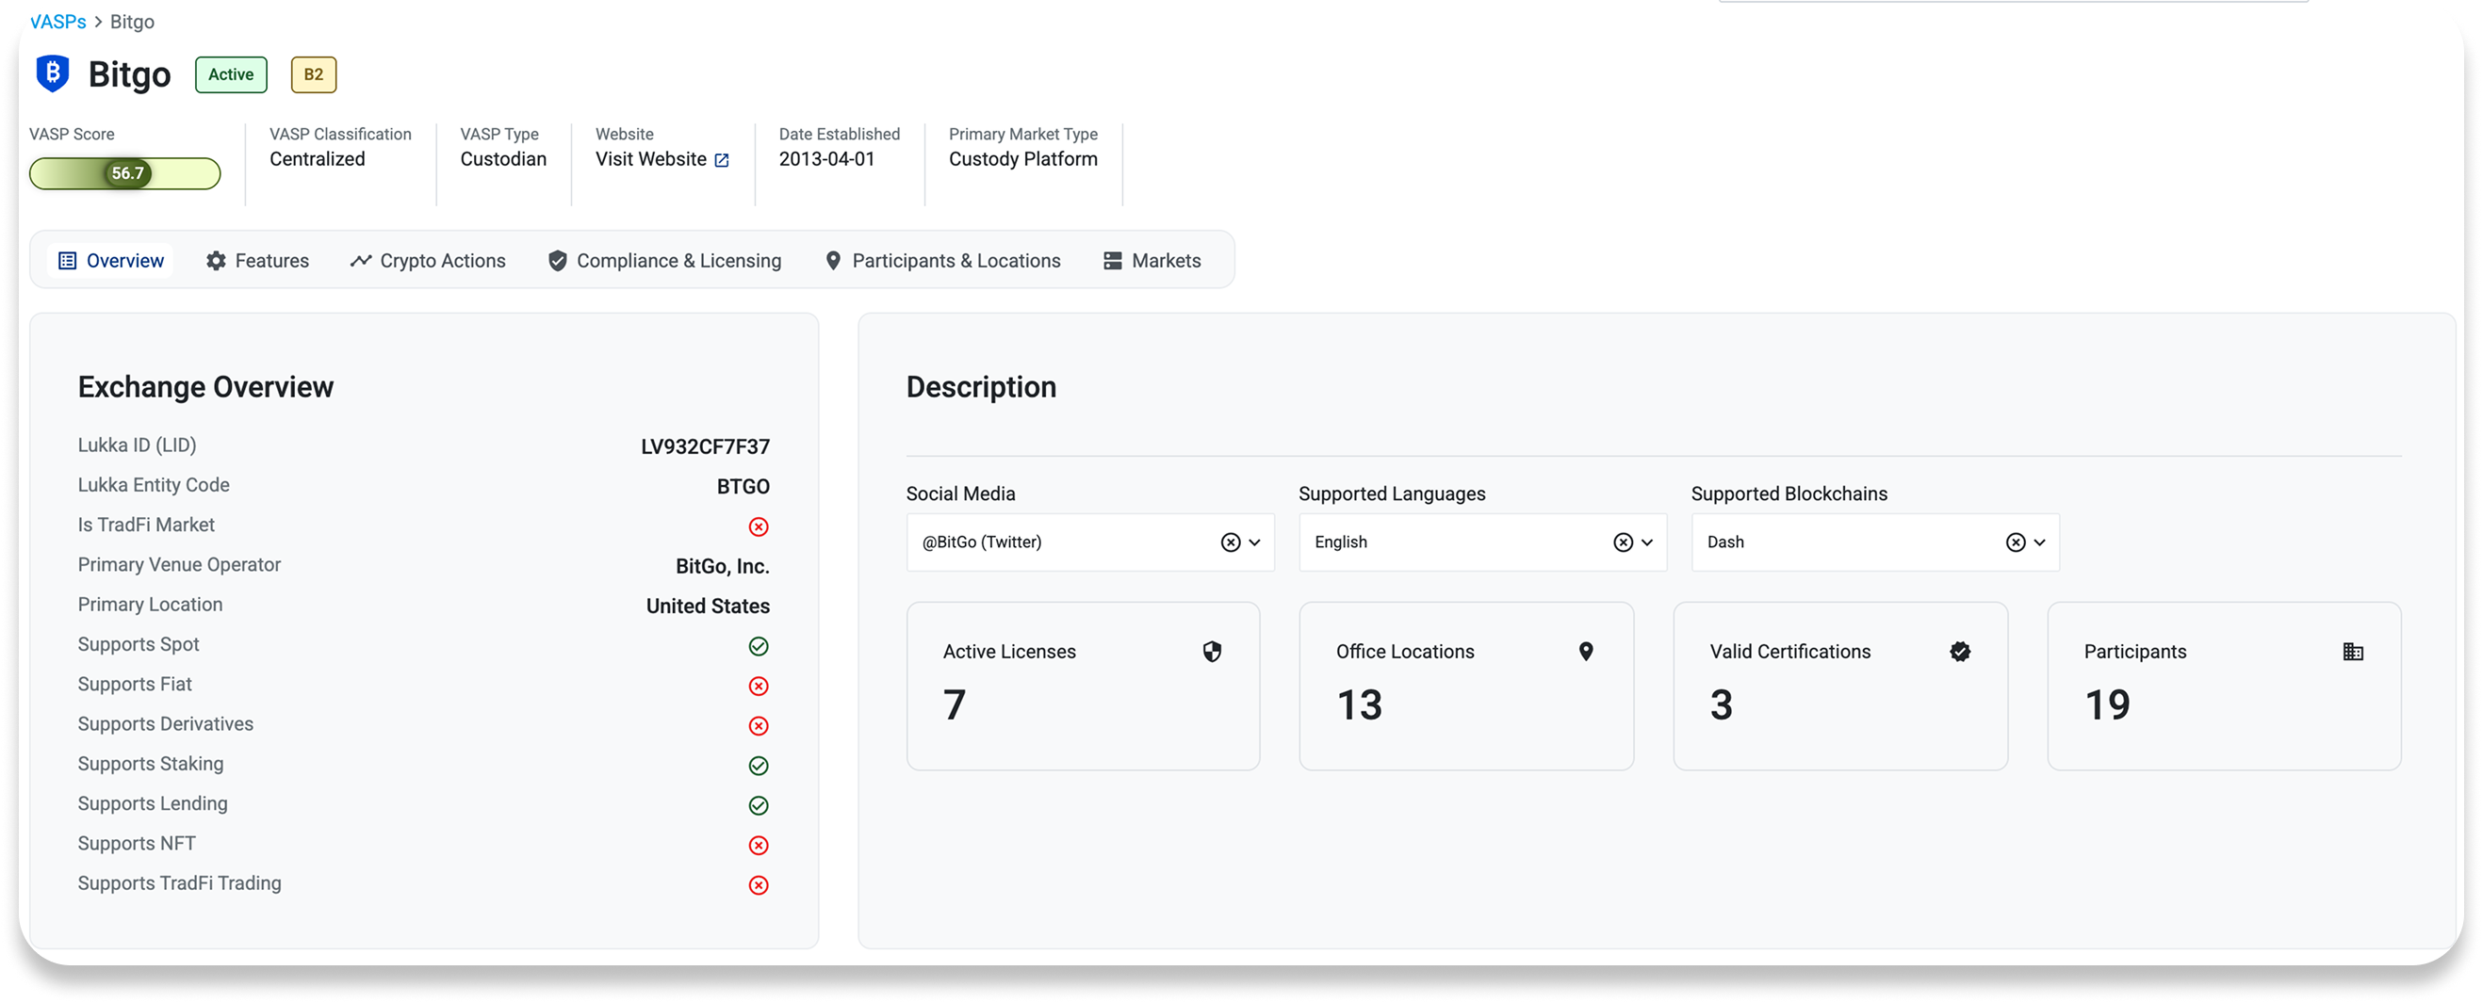2483x1003 pixels.
Task: Click the Markets server icon
Action: 1112,261
